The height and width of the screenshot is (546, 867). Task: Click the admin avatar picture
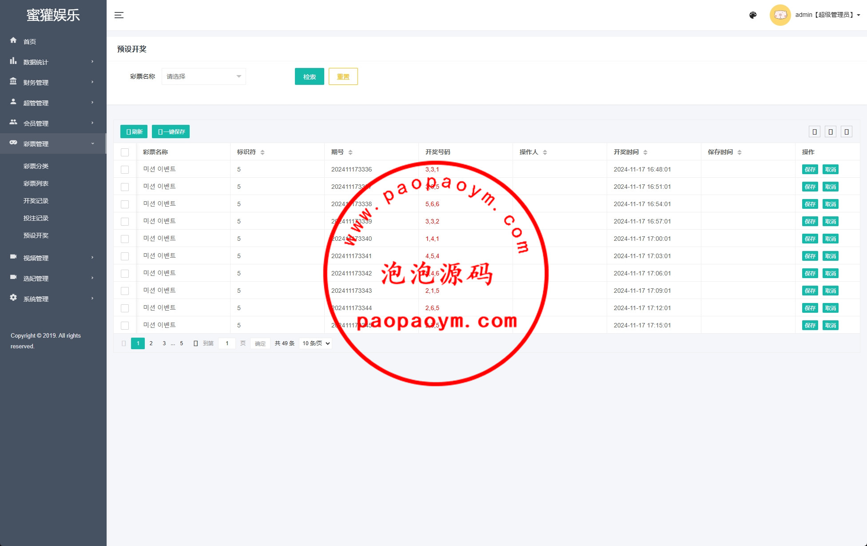pos(780,15)
